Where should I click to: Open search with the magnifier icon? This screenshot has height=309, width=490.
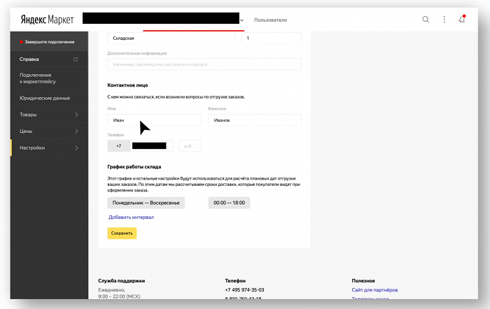point(426,20)
